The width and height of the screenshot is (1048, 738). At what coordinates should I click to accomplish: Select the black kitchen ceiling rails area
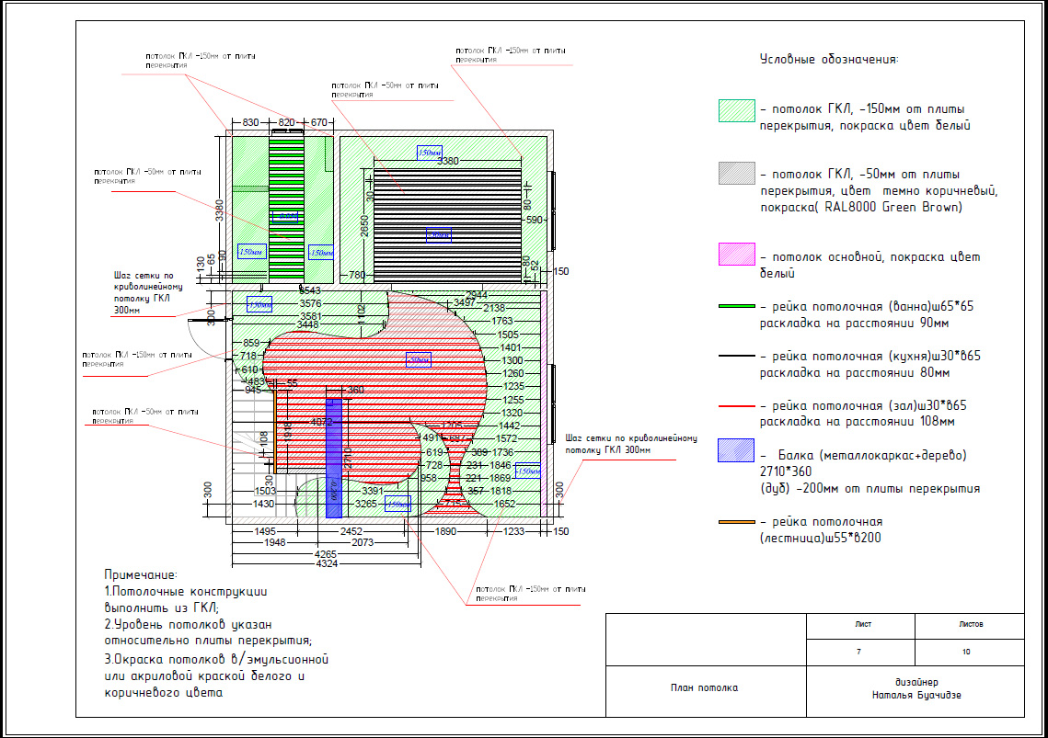(447, 227)
